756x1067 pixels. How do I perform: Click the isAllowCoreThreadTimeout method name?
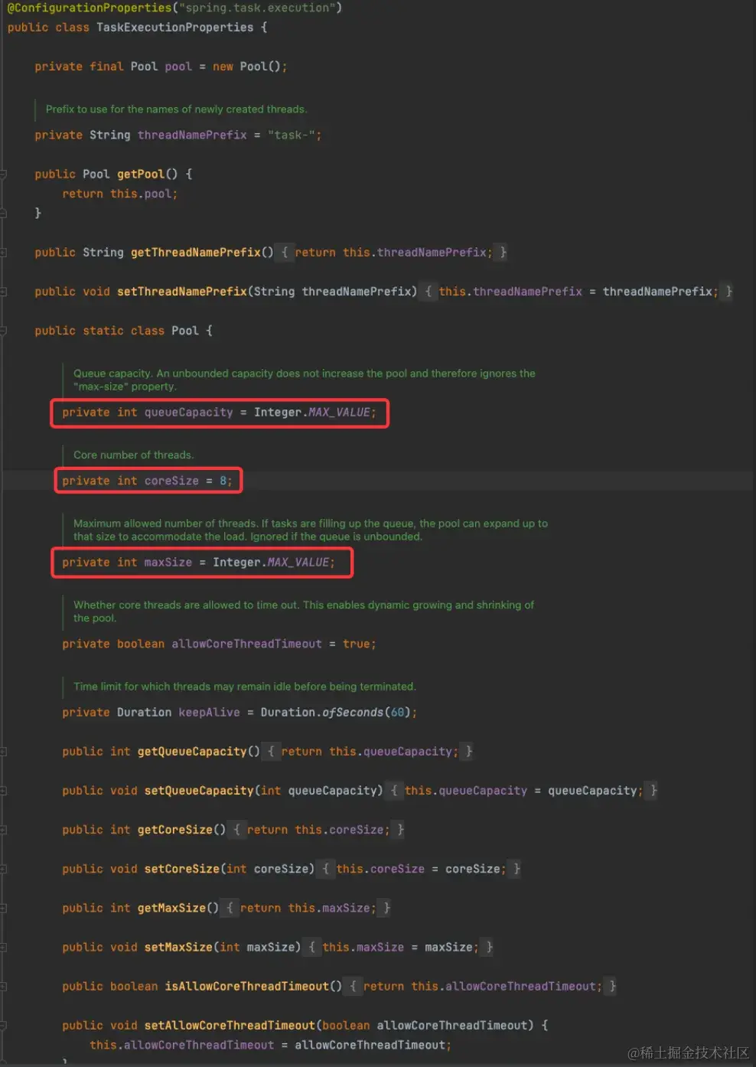pyautogui.click(x=246, y=987)
